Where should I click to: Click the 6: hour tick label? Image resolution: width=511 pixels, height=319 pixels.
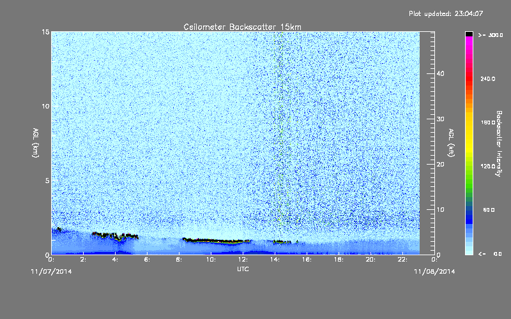point(148,260)
